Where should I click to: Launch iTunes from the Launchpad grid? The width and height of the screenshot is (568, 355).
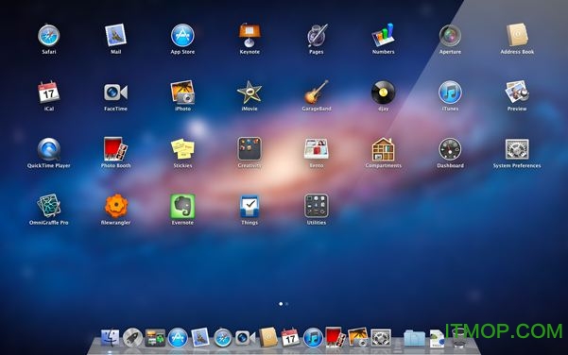[450, 93]
